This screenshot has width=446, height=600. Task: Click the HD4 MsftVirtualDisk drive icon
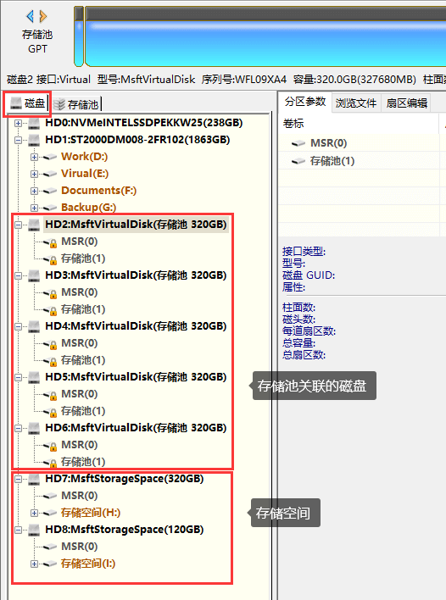tap(34, 326)
